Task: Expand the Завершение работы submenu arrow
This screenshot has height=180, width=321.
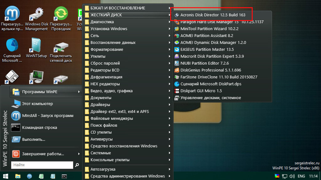Action: pyautogui.click(x=79, y=154)
